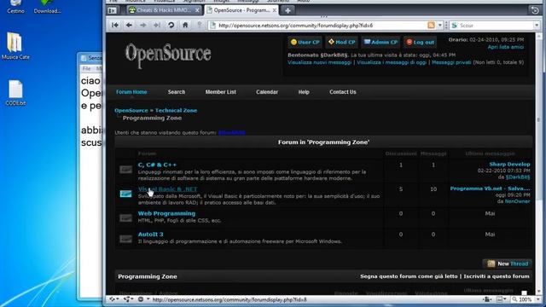Open the search engine dropdown arrow

537,26
